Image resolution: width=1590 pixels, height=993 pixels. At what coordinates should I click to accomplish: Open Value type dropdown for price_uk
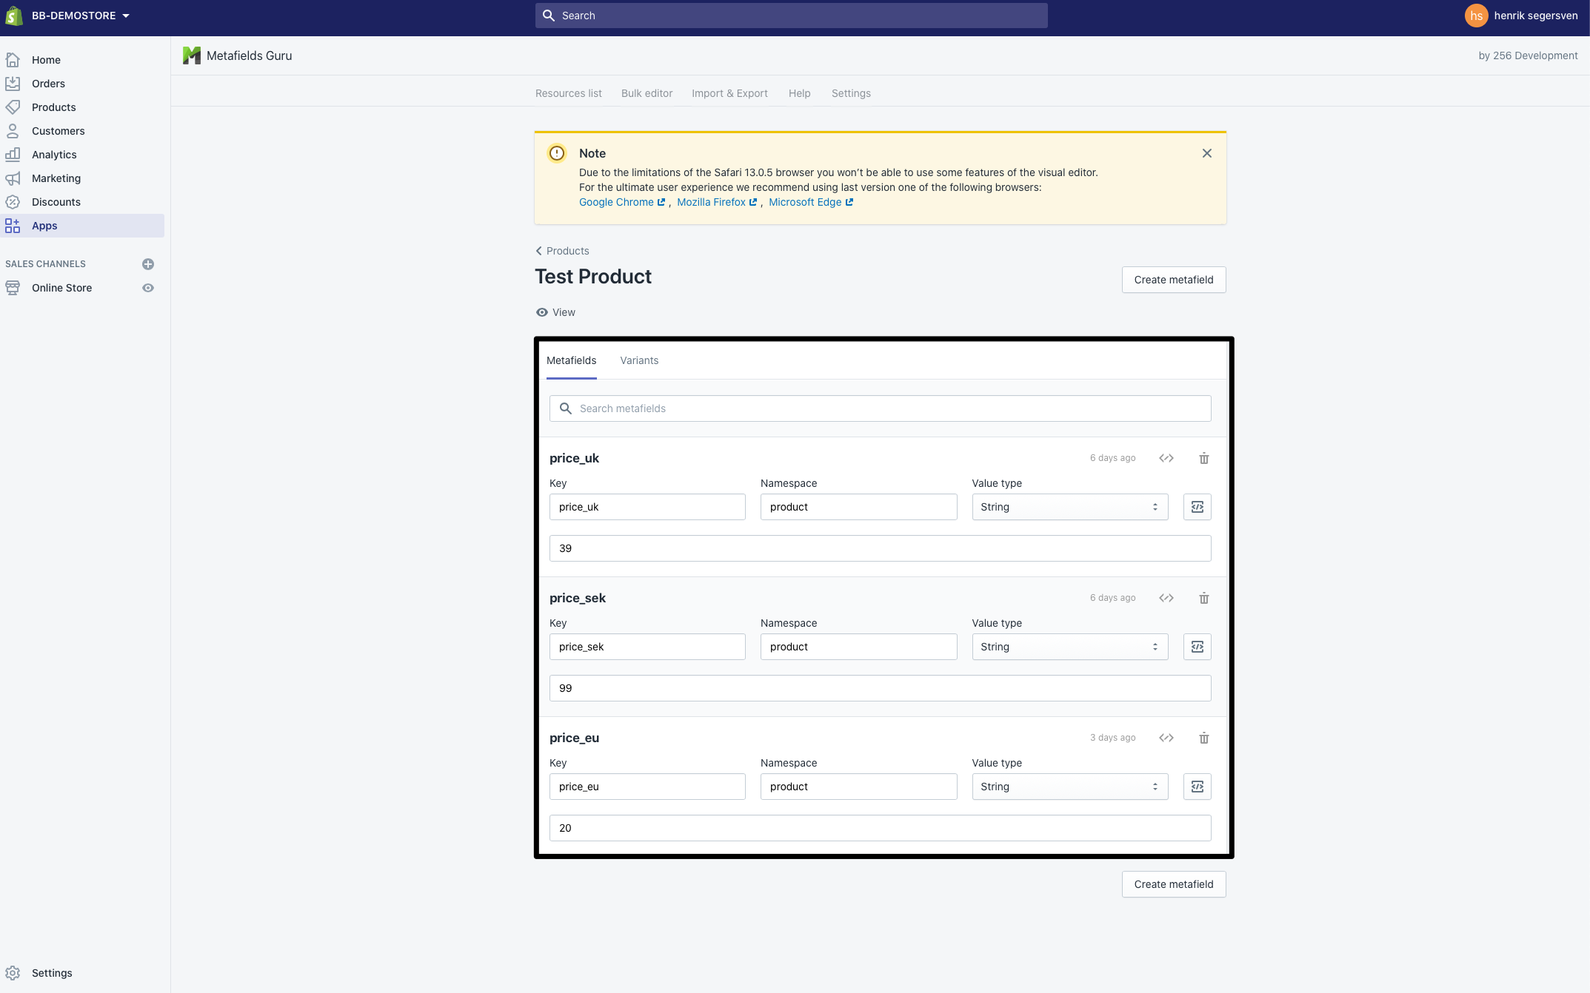1069,507
